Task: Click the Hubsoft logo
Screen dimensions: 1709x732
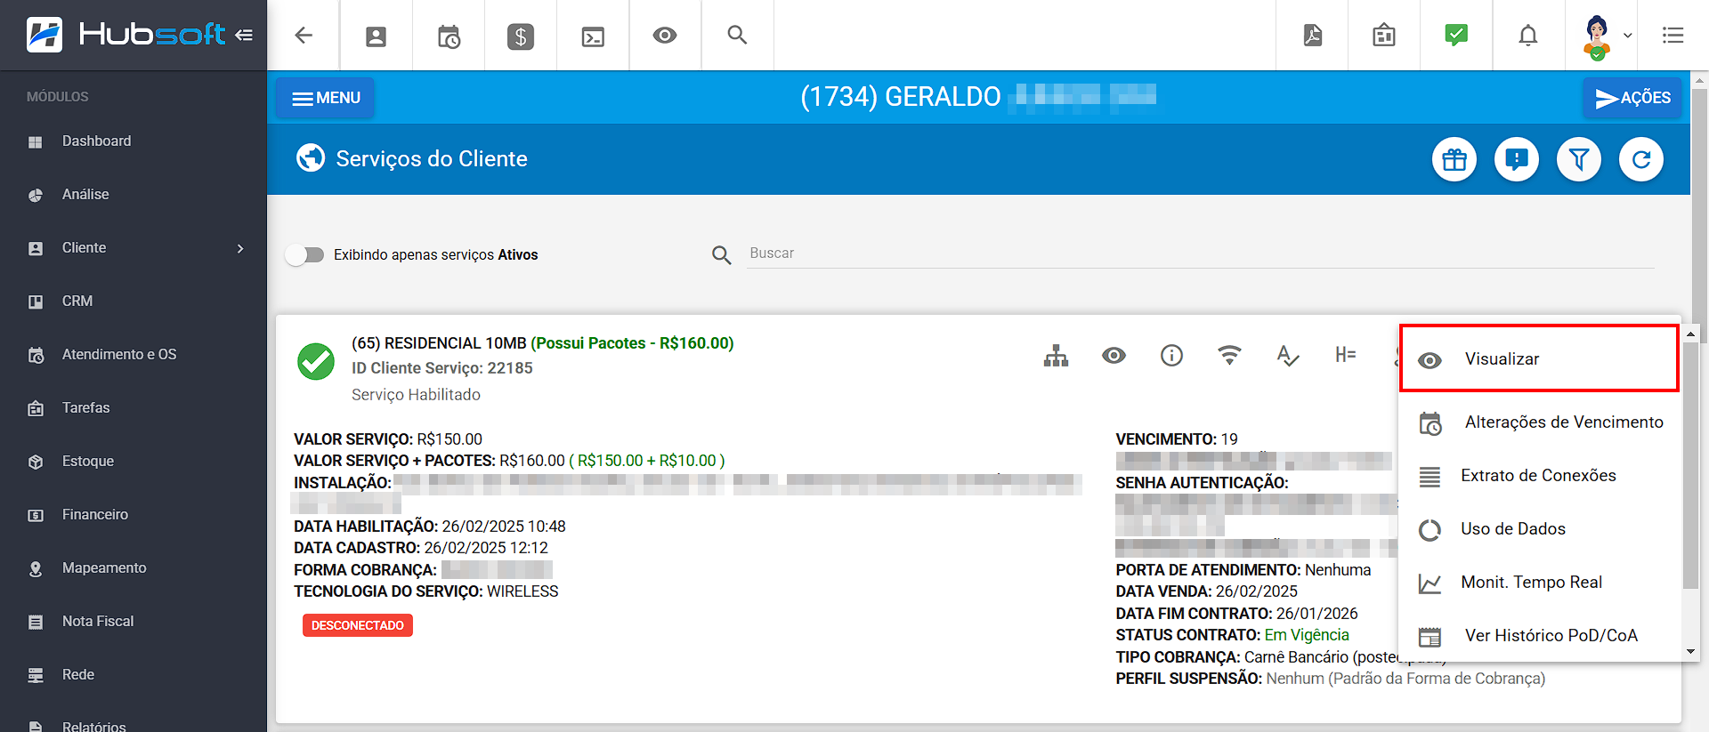Action: [126, 35]
